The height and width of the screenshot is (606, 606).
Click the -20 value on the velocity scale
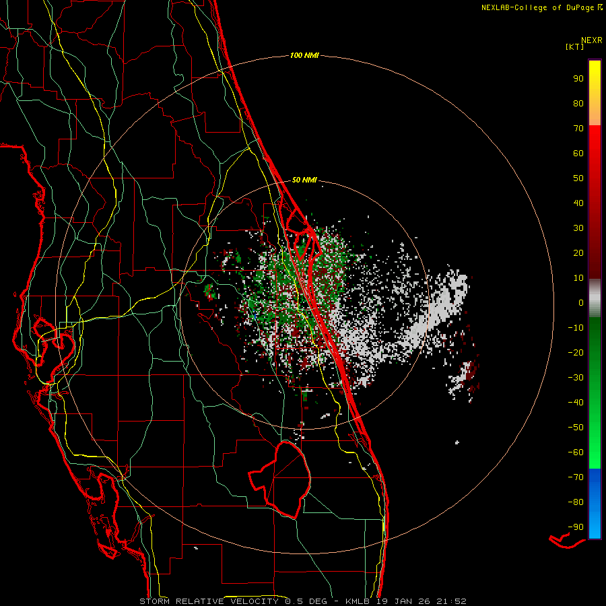(x=576, y=353)
